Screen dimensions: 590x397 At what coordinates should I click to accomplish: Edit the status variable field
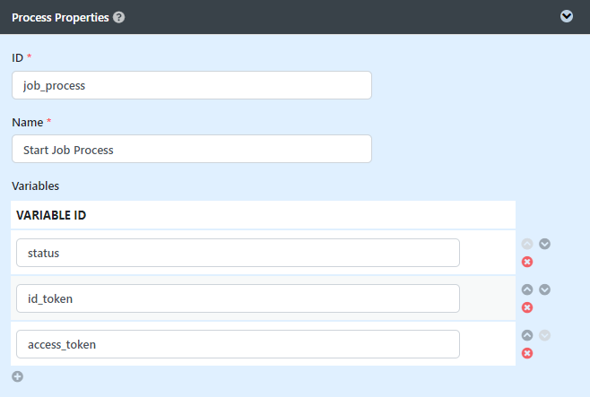click(x=238, y=253)
